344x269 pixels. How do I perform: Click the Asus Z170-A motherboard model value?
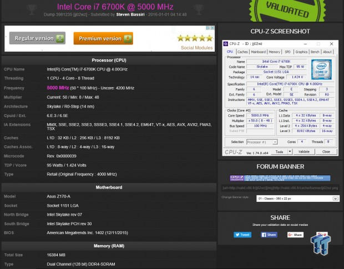coord(59,196)
